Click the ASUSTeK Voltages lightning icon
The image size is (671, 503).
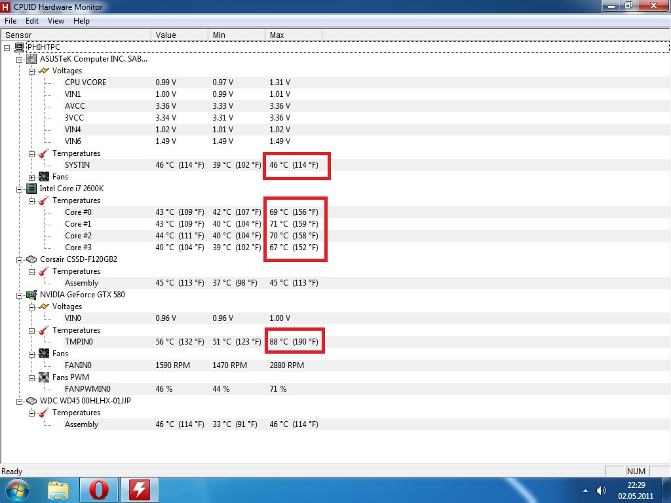click(44, 71)
